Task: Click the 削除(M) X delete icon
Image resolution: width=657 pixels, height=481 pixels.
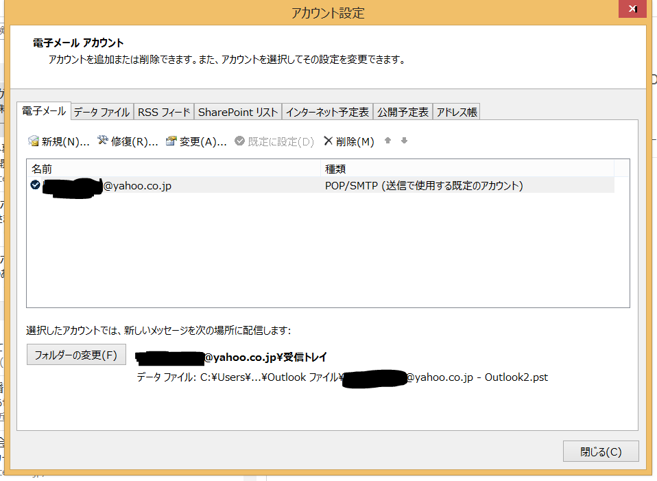Action: tap(328, 141)
